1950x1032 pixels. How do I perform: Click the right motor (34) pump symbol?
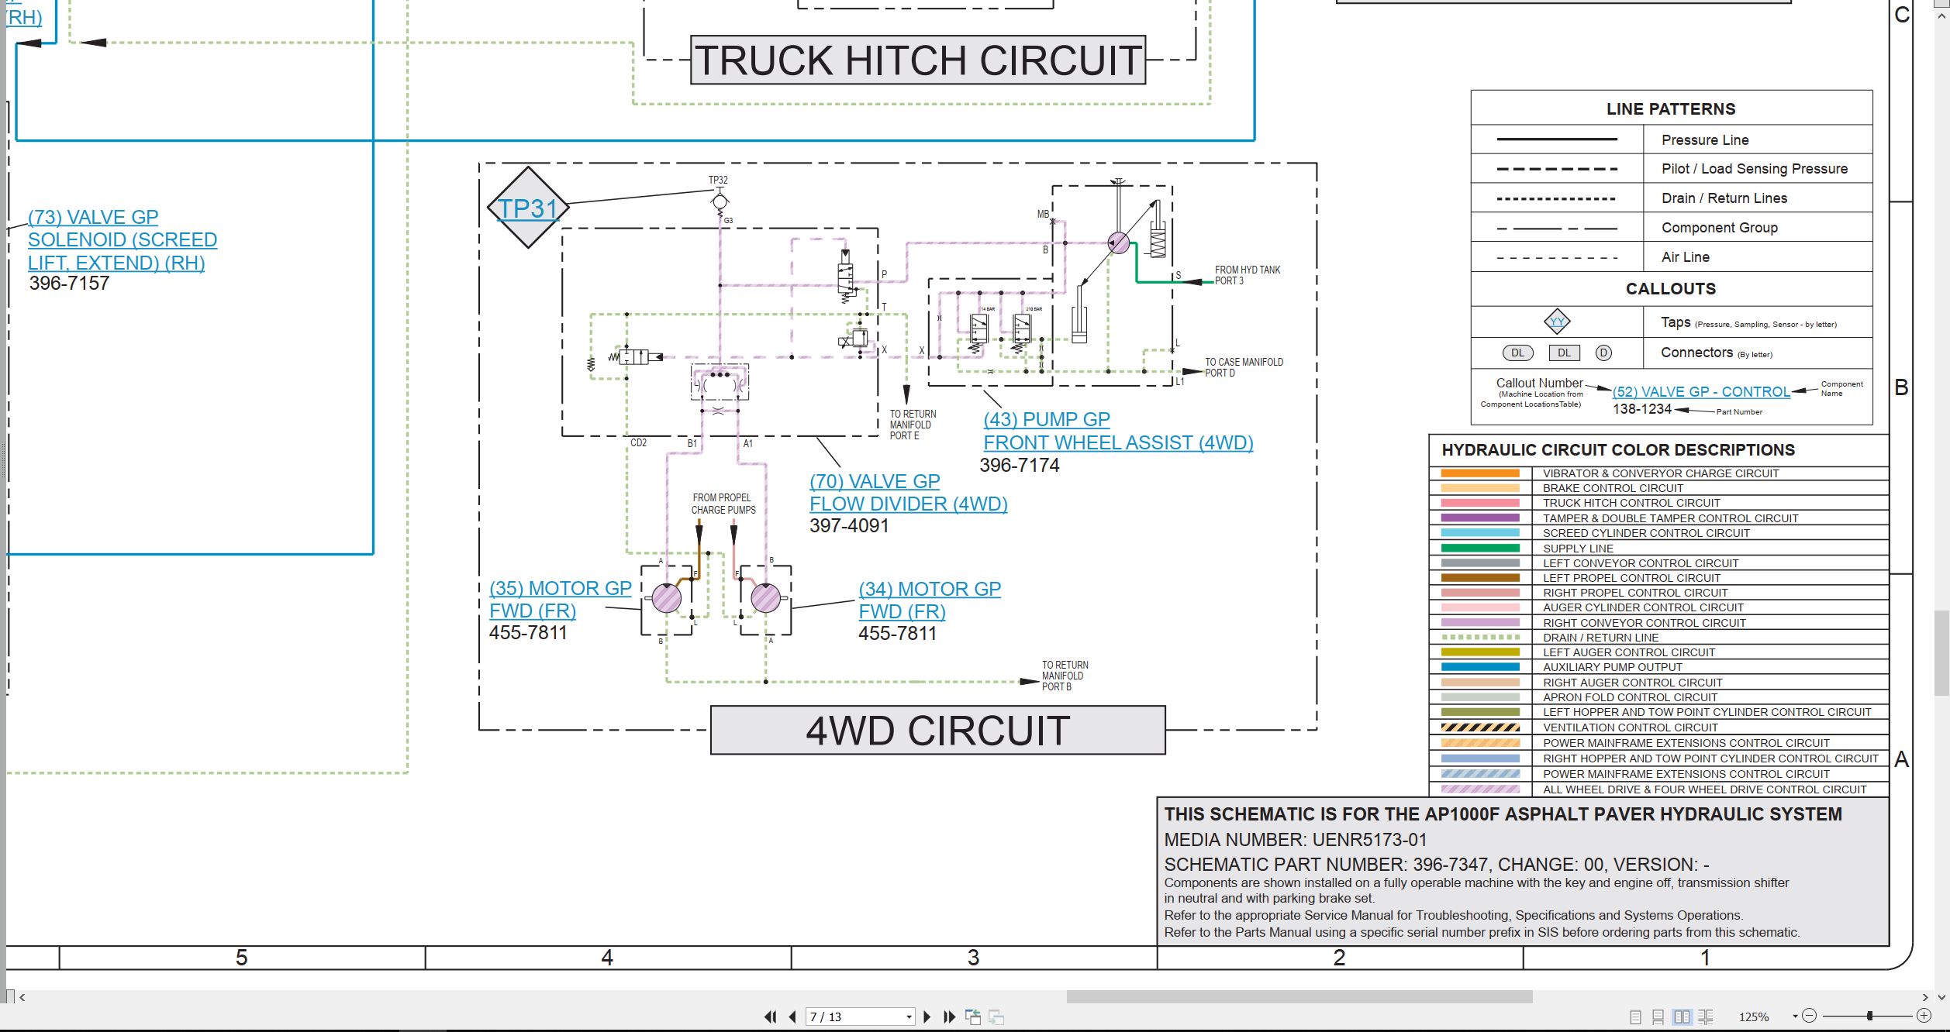(766, 598)
